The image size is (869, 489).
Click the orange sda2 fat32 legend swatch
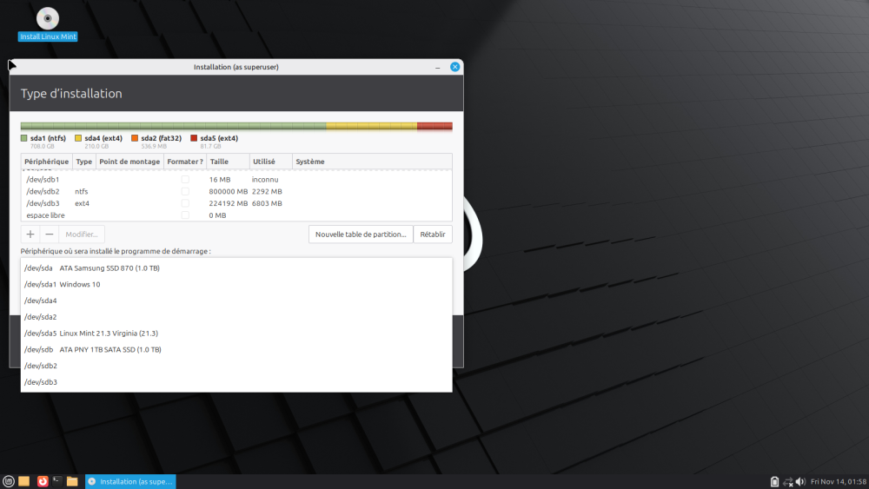pyautogui.click(x=135, y=138)
